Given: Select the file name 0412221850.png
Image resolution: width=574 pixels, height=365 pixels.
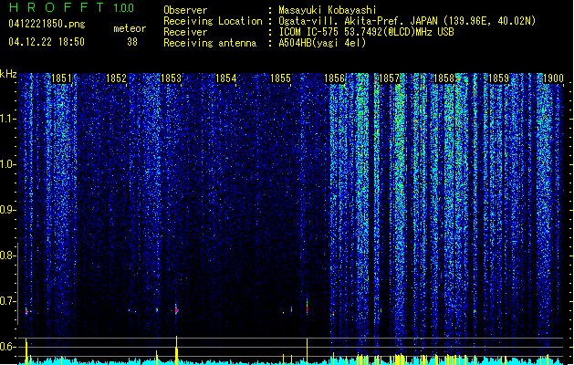Looking at the screenshot, I should pyautogui.click(x=47, y=24).
